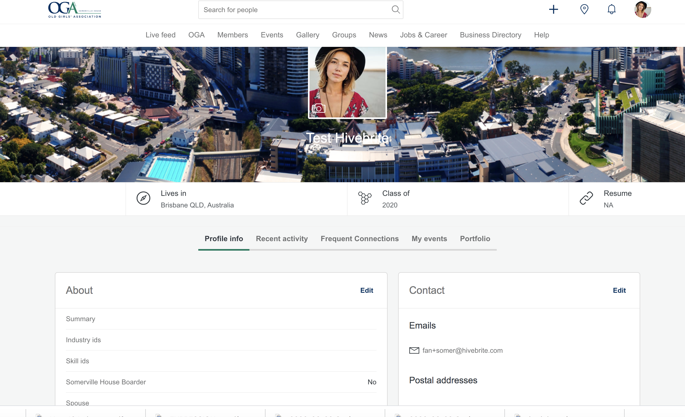Click the envelope icon beside email address
This screenshot has height=417, width=685.
[x=414, y=350]
